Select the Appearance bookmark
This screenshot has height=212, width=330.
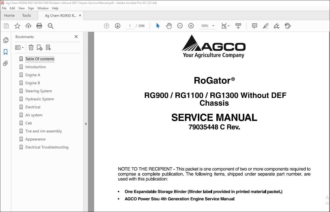[x=35, y=139]
